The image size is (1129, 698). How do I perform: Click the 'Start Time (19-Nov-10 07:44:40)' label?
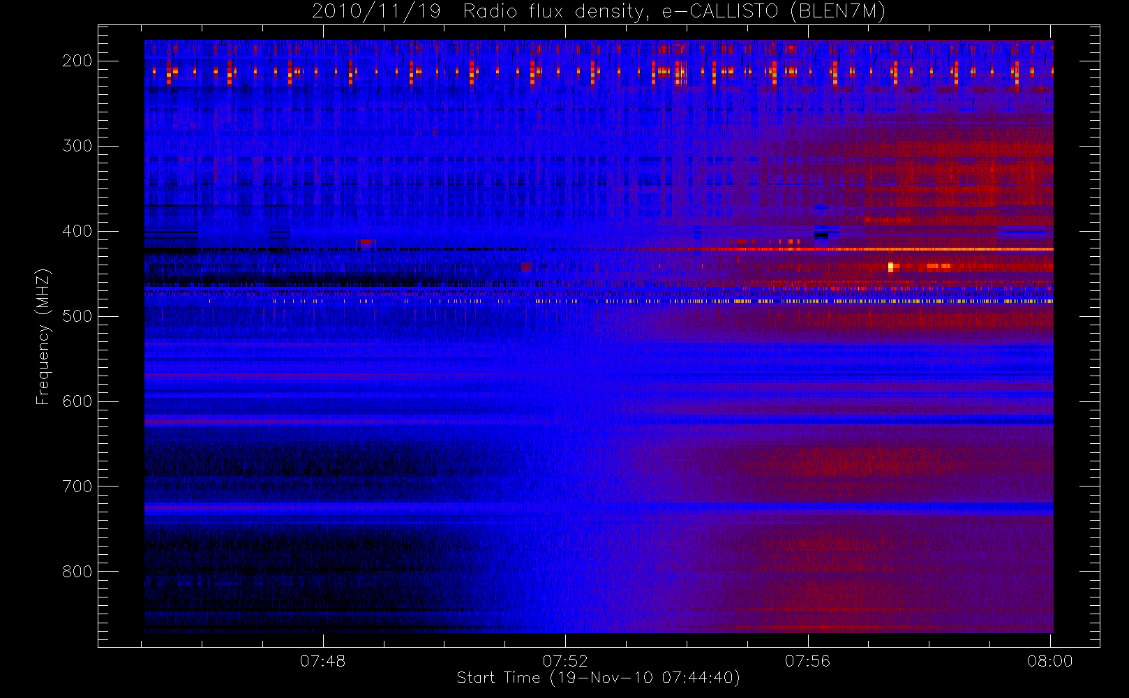coord(598,678)
